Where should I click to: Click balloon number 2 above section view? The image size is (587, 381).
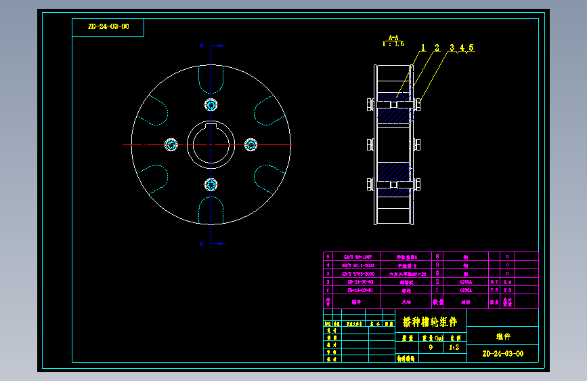coord(437,47)
